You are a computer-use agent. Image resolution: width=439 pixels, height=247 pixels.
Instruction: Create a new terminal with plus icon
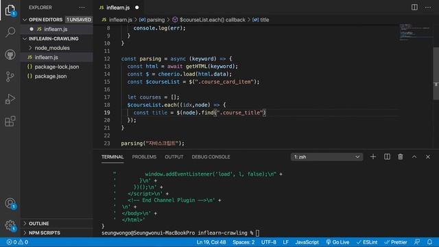373,157
